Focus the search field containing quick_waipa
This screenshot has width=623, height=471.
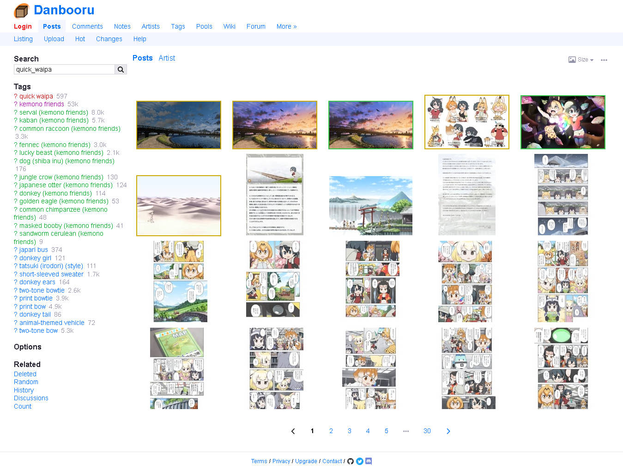coord(64,69)
